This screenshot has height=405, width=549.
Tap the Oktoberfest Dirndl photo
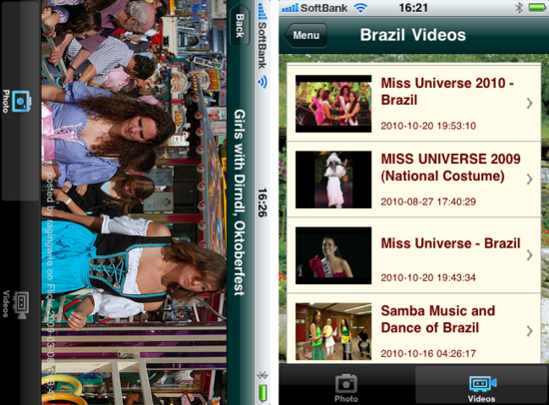coord(134,202)
